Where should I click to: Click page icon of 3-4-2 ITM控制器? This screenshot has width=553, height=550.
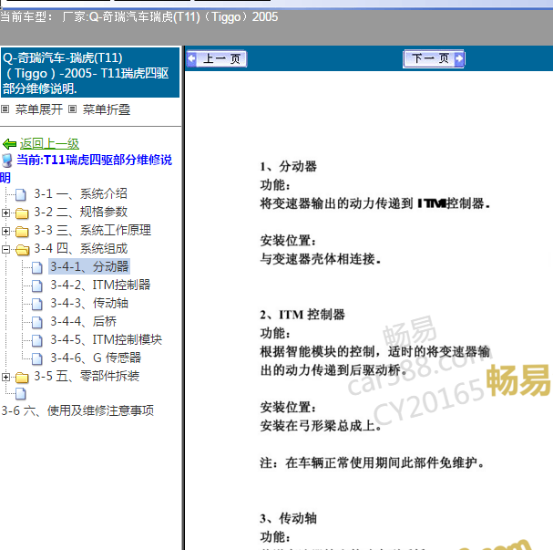point(37,285)
